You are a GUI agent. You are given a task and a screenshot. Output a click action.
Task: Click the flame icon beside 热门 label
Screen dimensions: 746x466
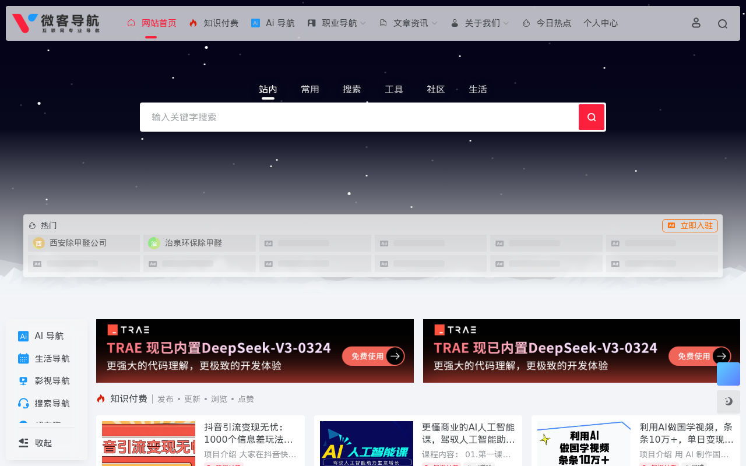pos(32,225)
